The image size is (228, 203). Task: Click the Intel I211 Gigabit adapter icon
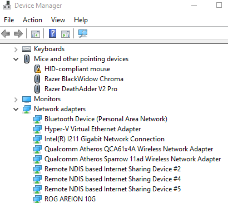click(37, 139)
